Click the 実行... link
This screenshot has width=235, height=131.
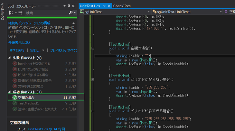tap(35, 50)
